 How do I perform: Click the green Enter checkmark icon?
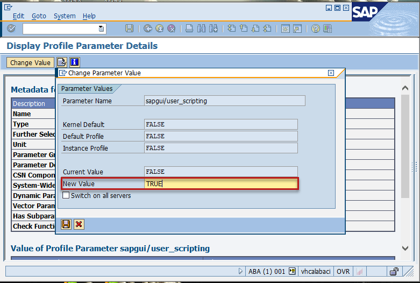click(x=11, y=29)
